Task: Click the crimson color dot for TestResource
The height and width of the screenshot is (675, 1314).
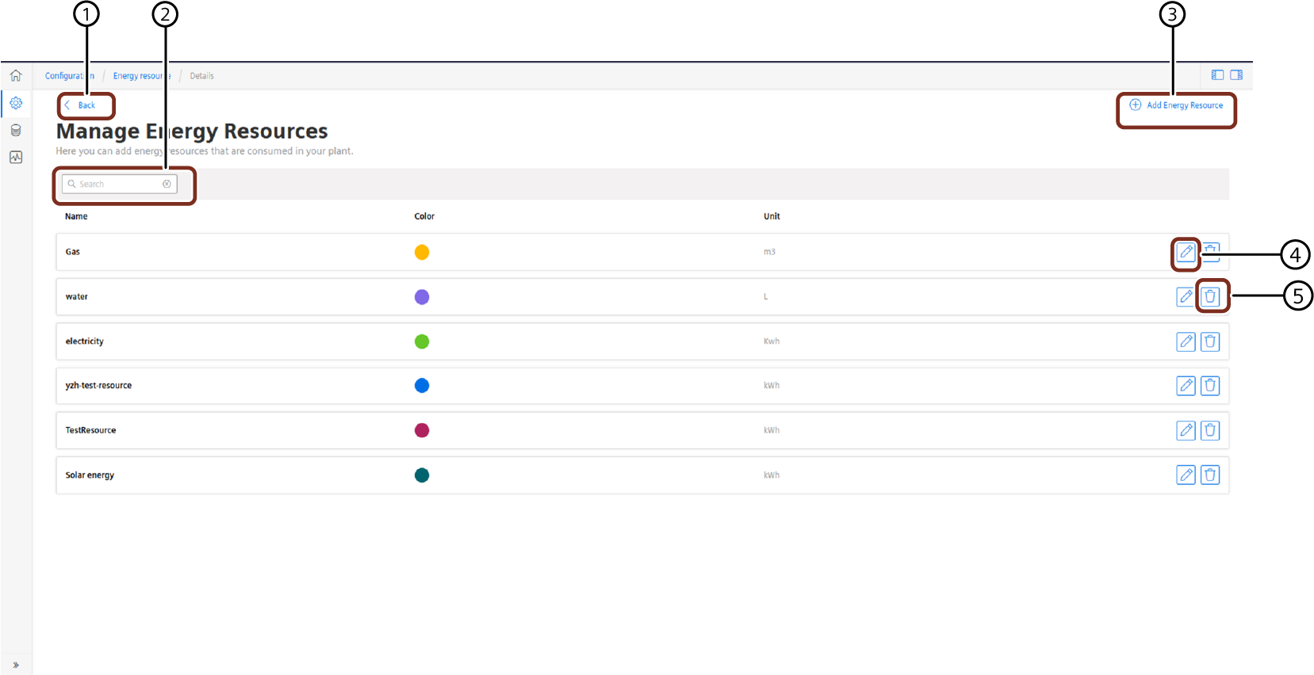Action: (x=422, y=430)
